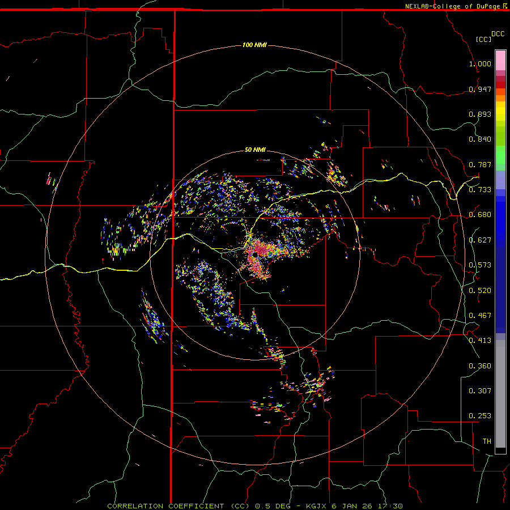Click the 100 NMI range ring label
The image size is (510, 510).
254,45
